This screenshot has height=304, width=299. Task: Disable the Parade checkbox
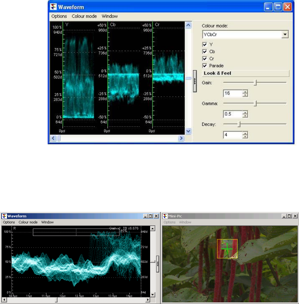coord(204,66)
